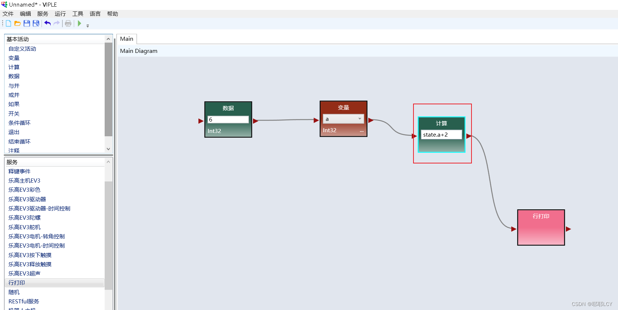Select 乐高EV3电机-转角控制 service item
618x310 pixels.
tap(36, 237)
